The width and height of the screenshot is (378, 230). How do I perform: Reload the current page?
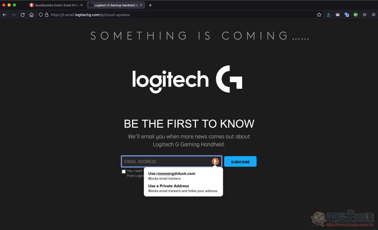(22, 15)
